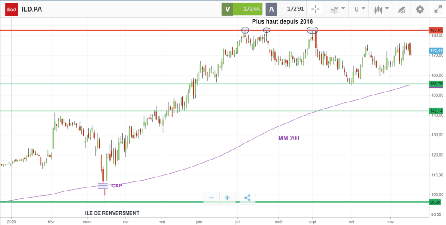Click the green 155,75 level label
The height and width of the screenshot is (225, 446).
pyautogui.click(x=436, y=84)
